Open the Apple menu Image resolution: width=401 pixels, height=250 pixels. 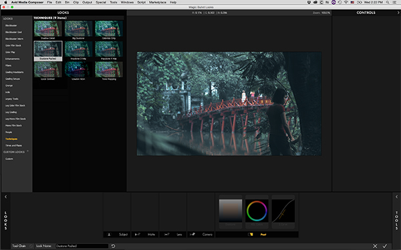pos(5,2)
